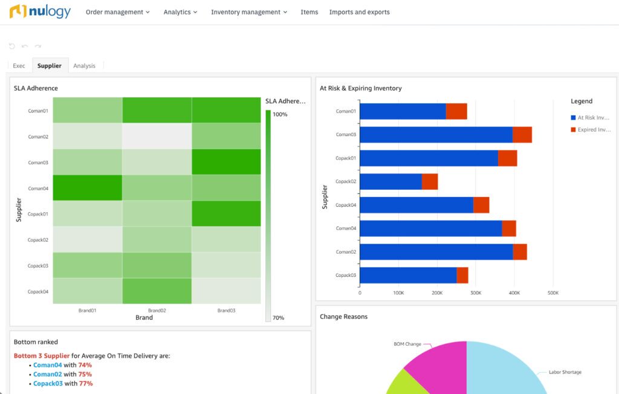Click the redo arrow icon
This screenshot has width=619, height=394.
click(x=38, y=46)
